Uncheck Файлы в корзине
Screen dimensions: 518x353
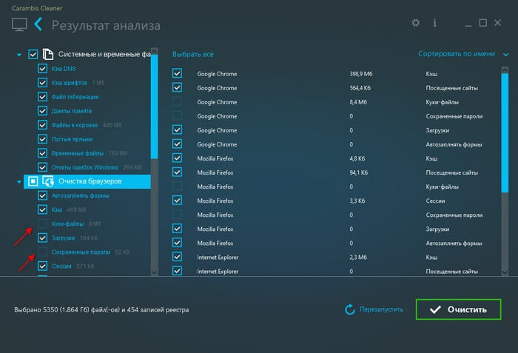(x=42, y=125)
